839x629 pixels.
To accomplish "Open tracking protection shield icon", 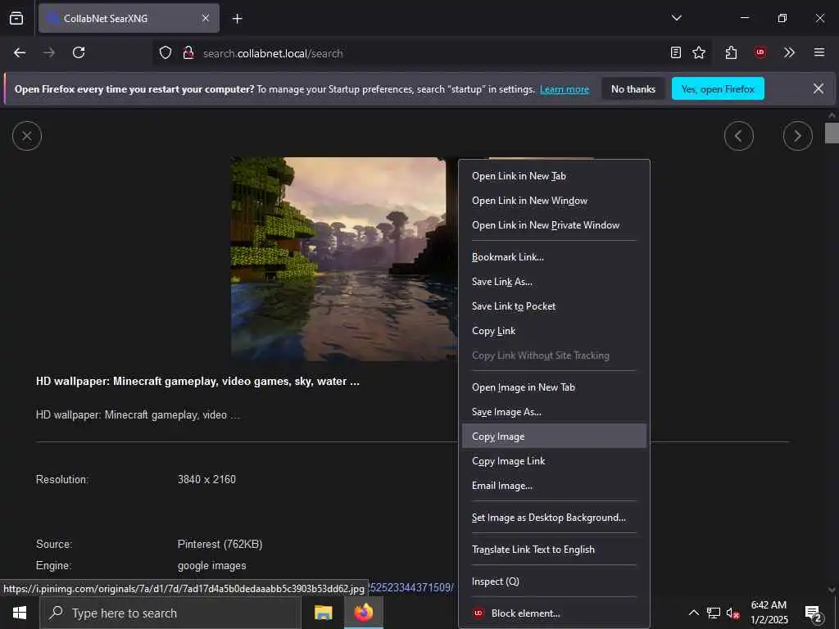I will [x=166, y=52].
